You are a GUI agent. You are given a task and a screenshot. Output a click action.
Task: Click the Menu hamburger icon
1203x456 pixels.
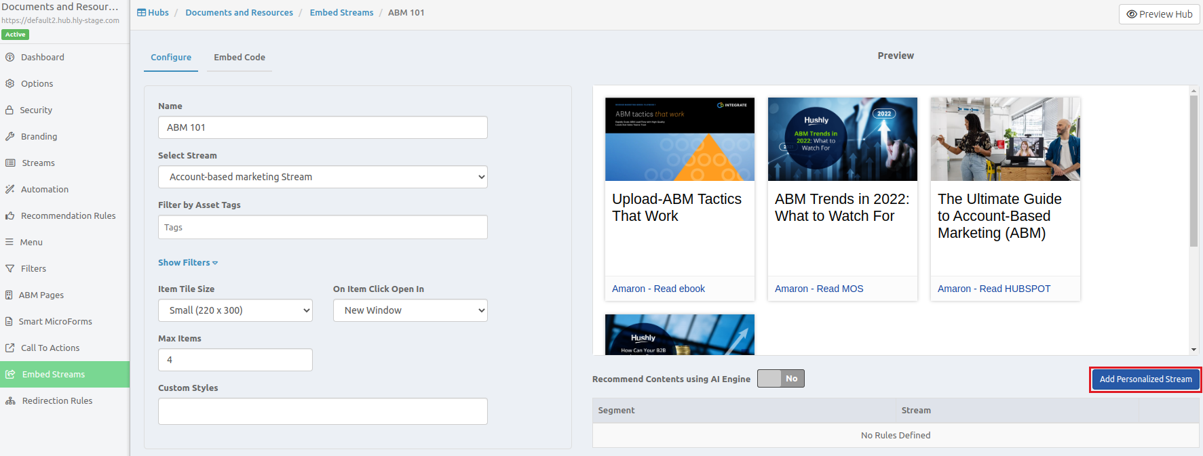[9, 243]
